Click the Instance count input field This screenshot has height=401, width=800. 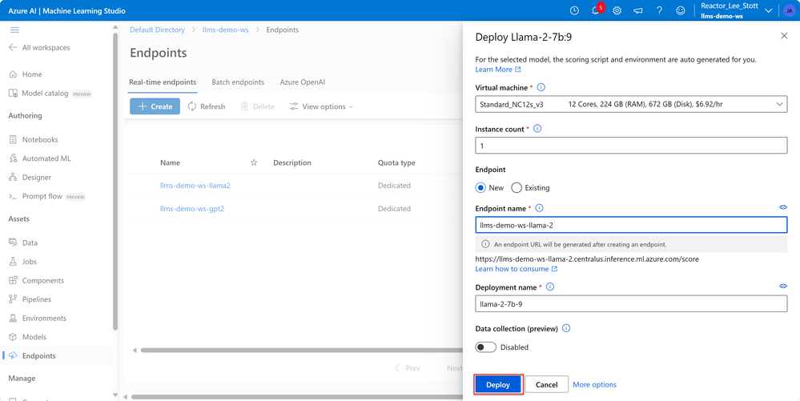coord(631,146)
